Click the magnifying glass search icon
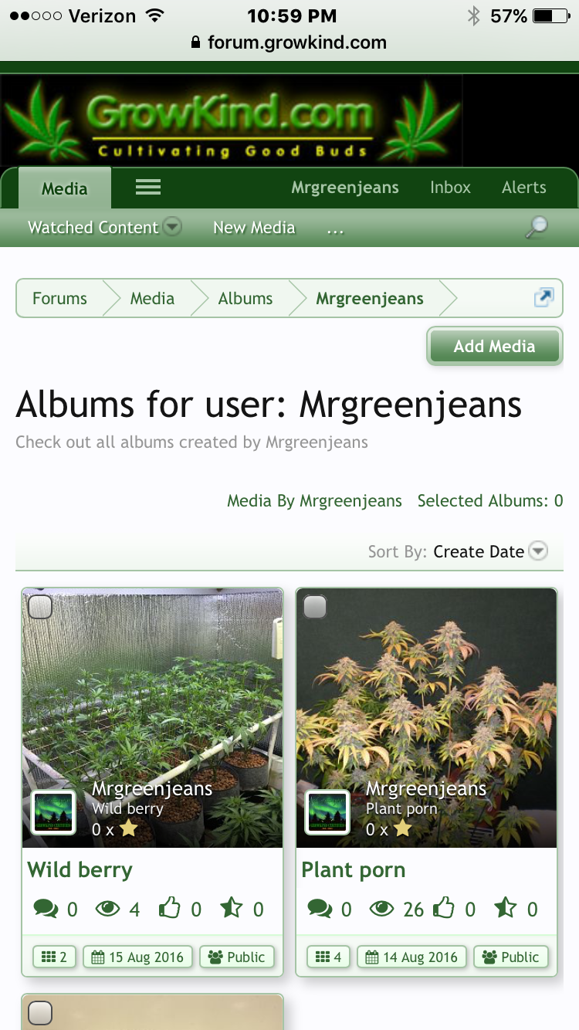Viewport: 579px width, 1030px height. click(537, 227)
